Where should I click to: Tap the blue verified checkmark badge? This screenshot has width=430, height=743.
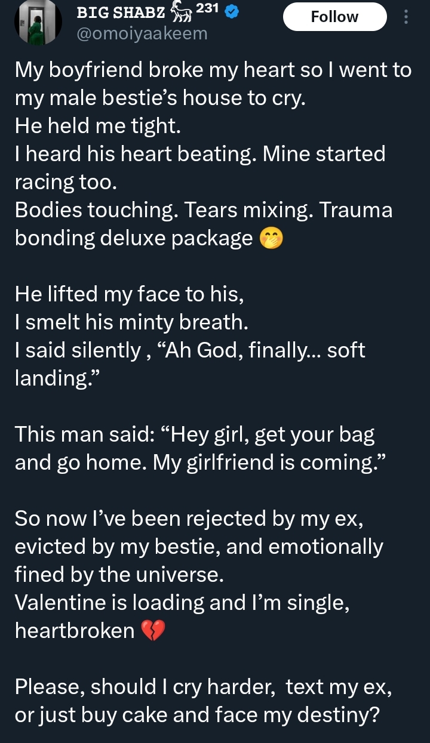(232, 13)
